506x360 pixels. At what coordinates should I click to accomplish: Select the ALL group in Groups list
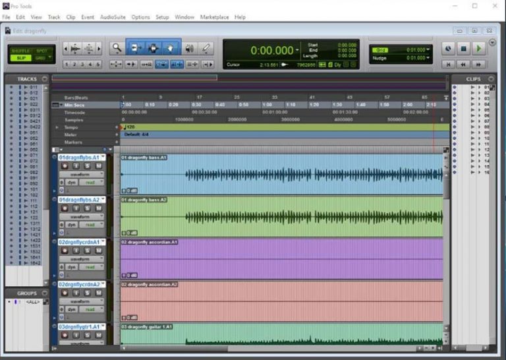[32, 302]
